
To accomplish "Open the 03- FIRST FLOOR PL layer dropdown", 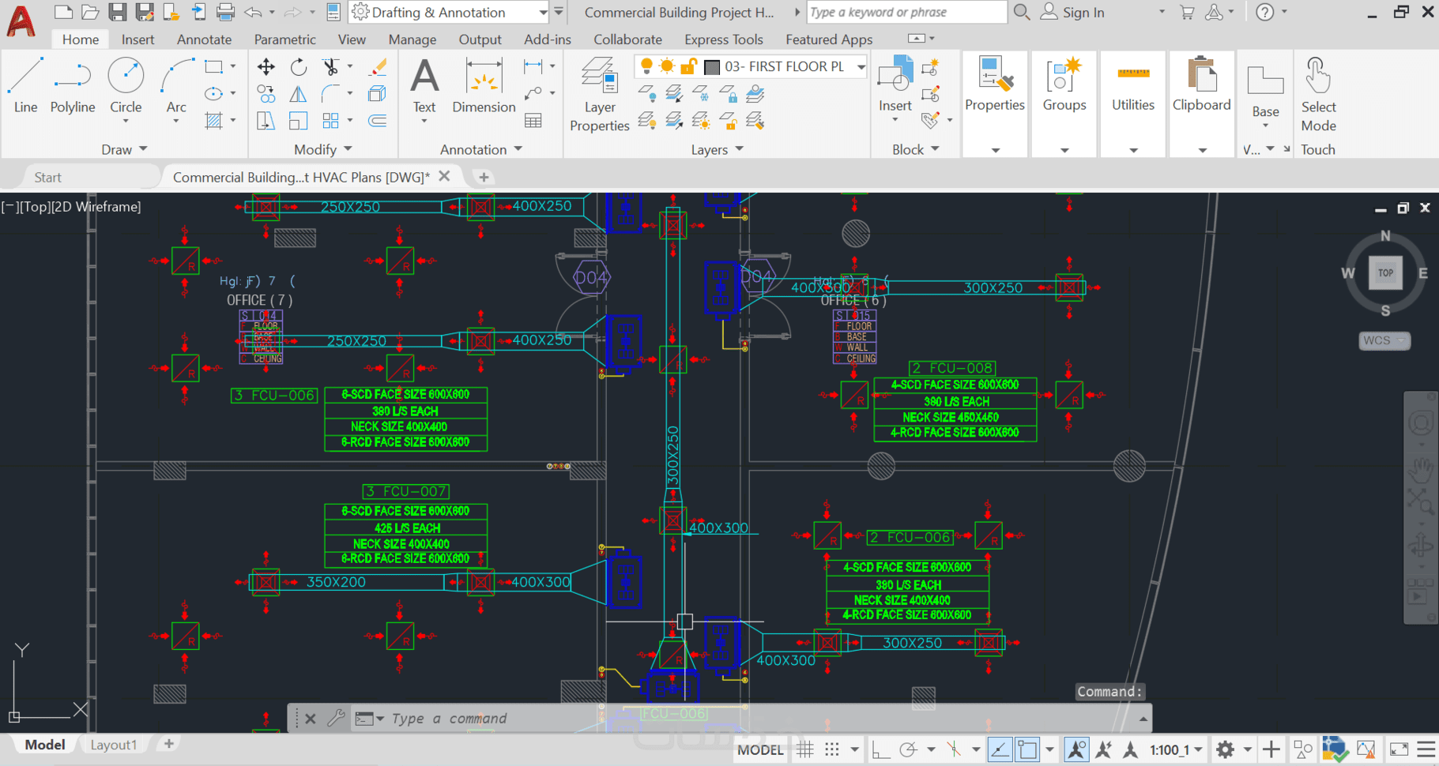I will click(x=861, y=67).
